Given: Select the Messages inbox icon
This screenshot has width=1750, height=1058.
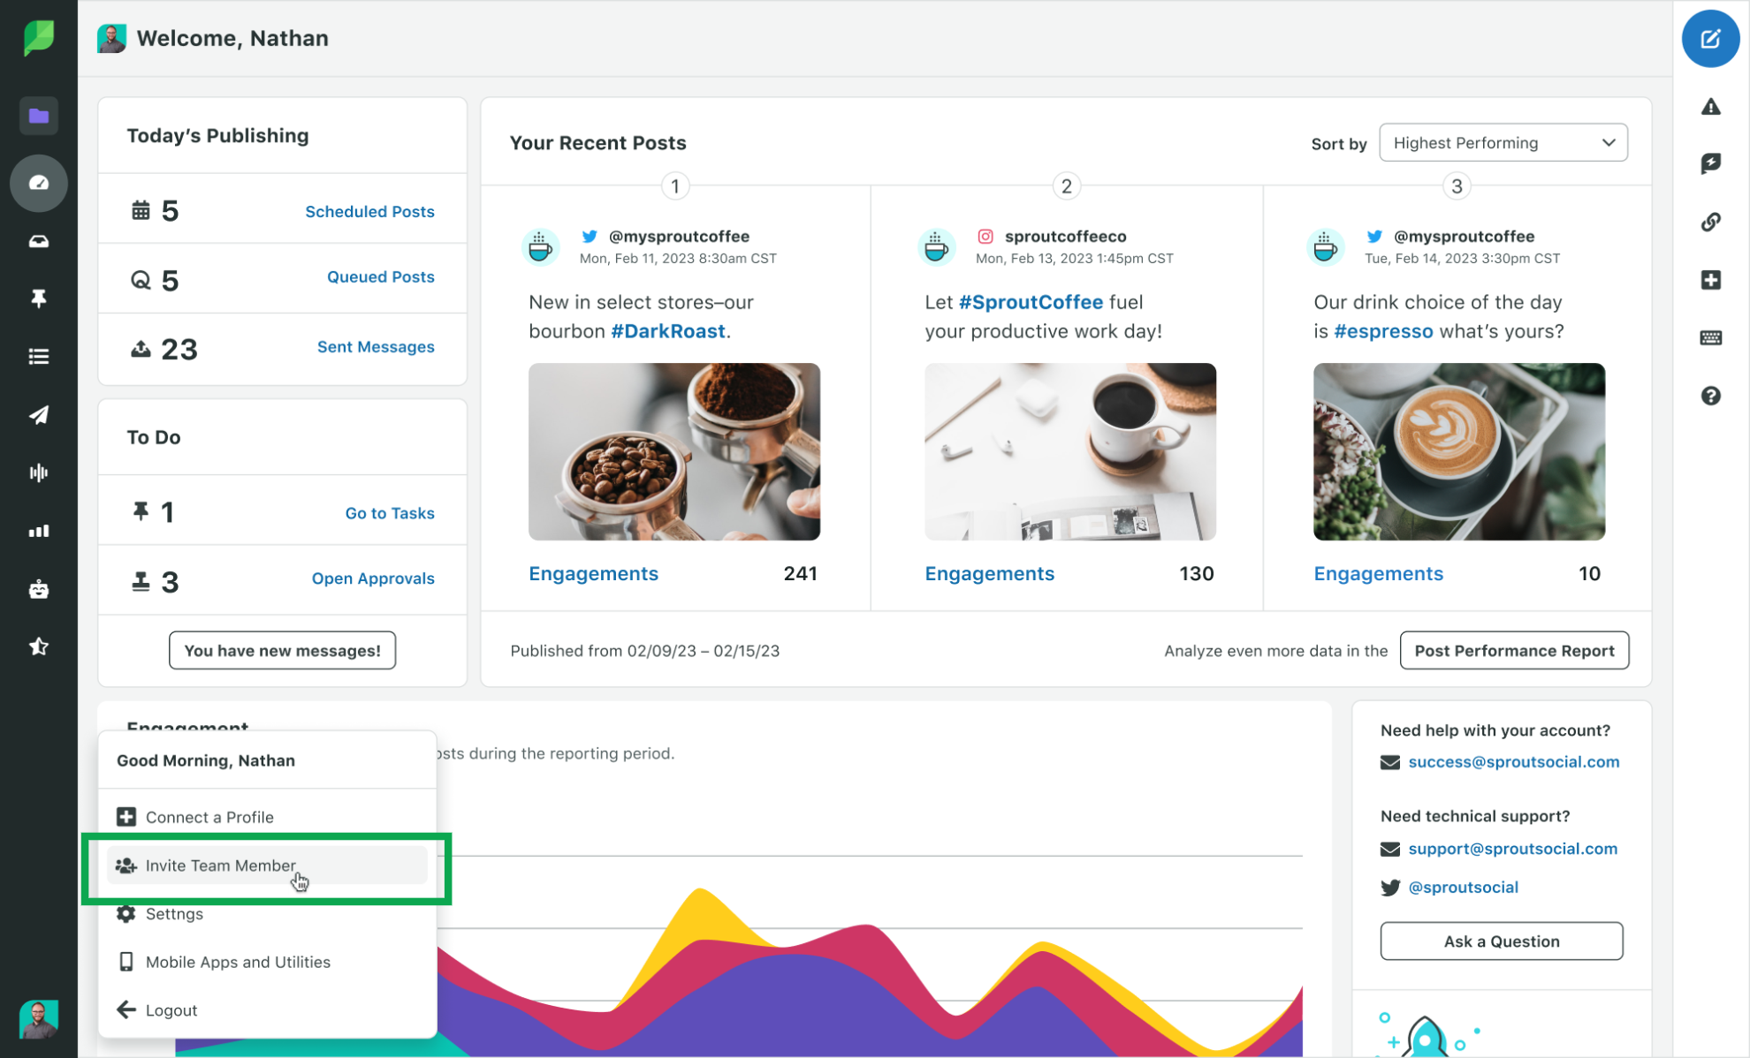Looking at the screenshot, I should coord(37,240).
